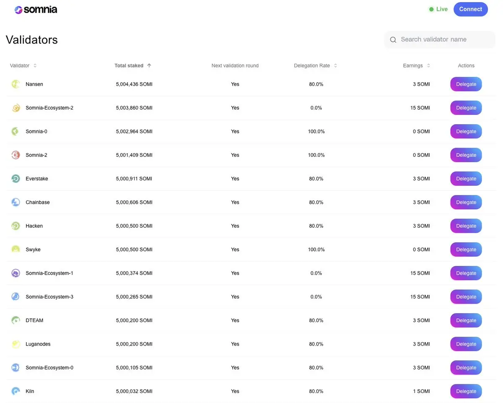Delegate to the Somnia-2 validator
The height and width of the screenshot is (403, 503).
[466, 155]
